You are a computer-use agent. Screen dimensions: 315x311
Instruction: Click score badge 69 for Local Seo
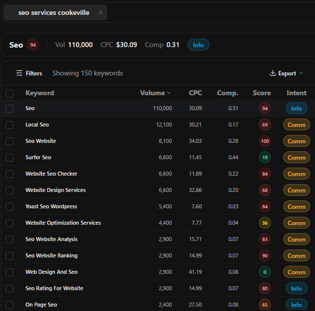pyautogui.click(x=265, y=125)
